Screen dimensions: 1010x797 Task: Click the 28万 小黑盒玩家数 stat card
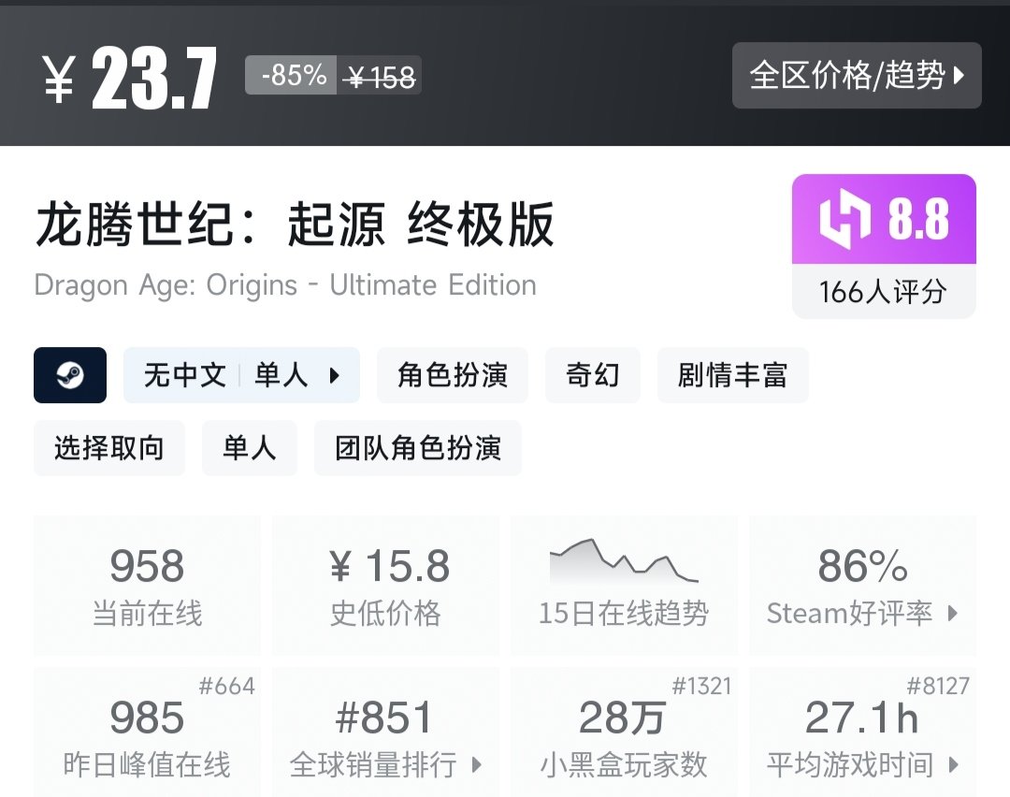pyautogui.click(x=624, y=732)
